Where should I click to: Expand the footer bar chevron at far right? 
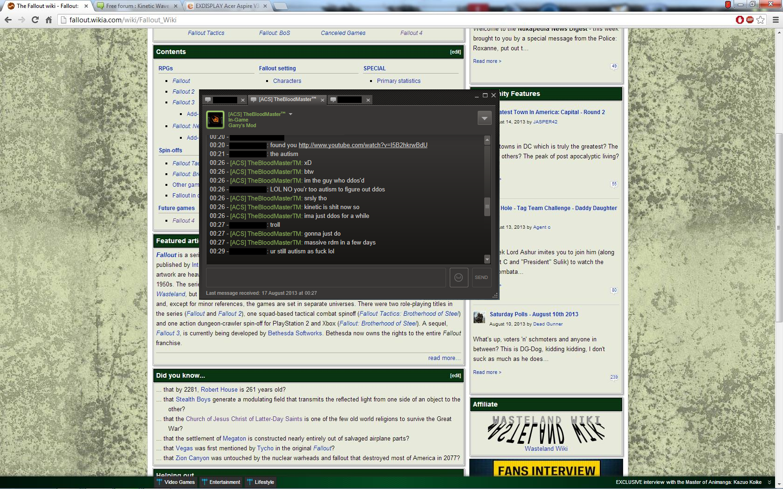769,482
